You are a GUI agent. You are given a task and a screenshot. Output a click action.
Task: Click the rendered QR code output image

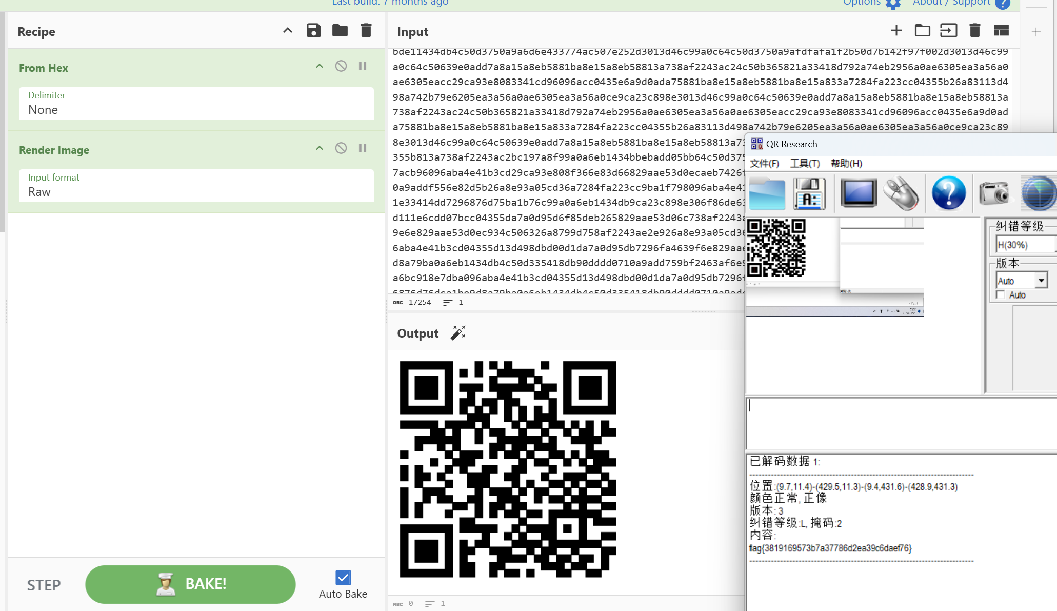[508, 469]
